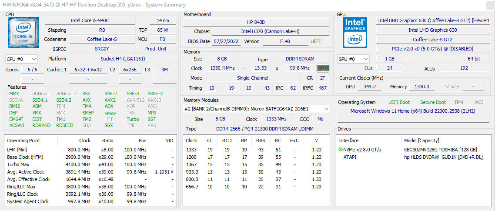Select the KBG30ZMV128G TOSHIBA drive row

click(413, 150)
